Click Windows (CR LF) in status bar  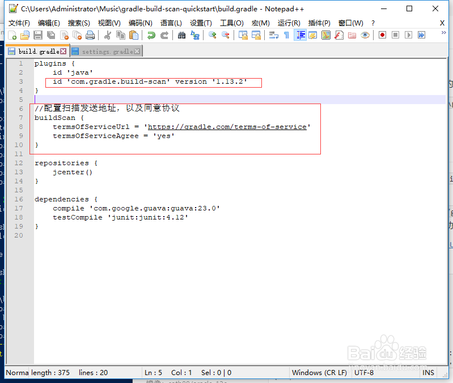[319, 373]
